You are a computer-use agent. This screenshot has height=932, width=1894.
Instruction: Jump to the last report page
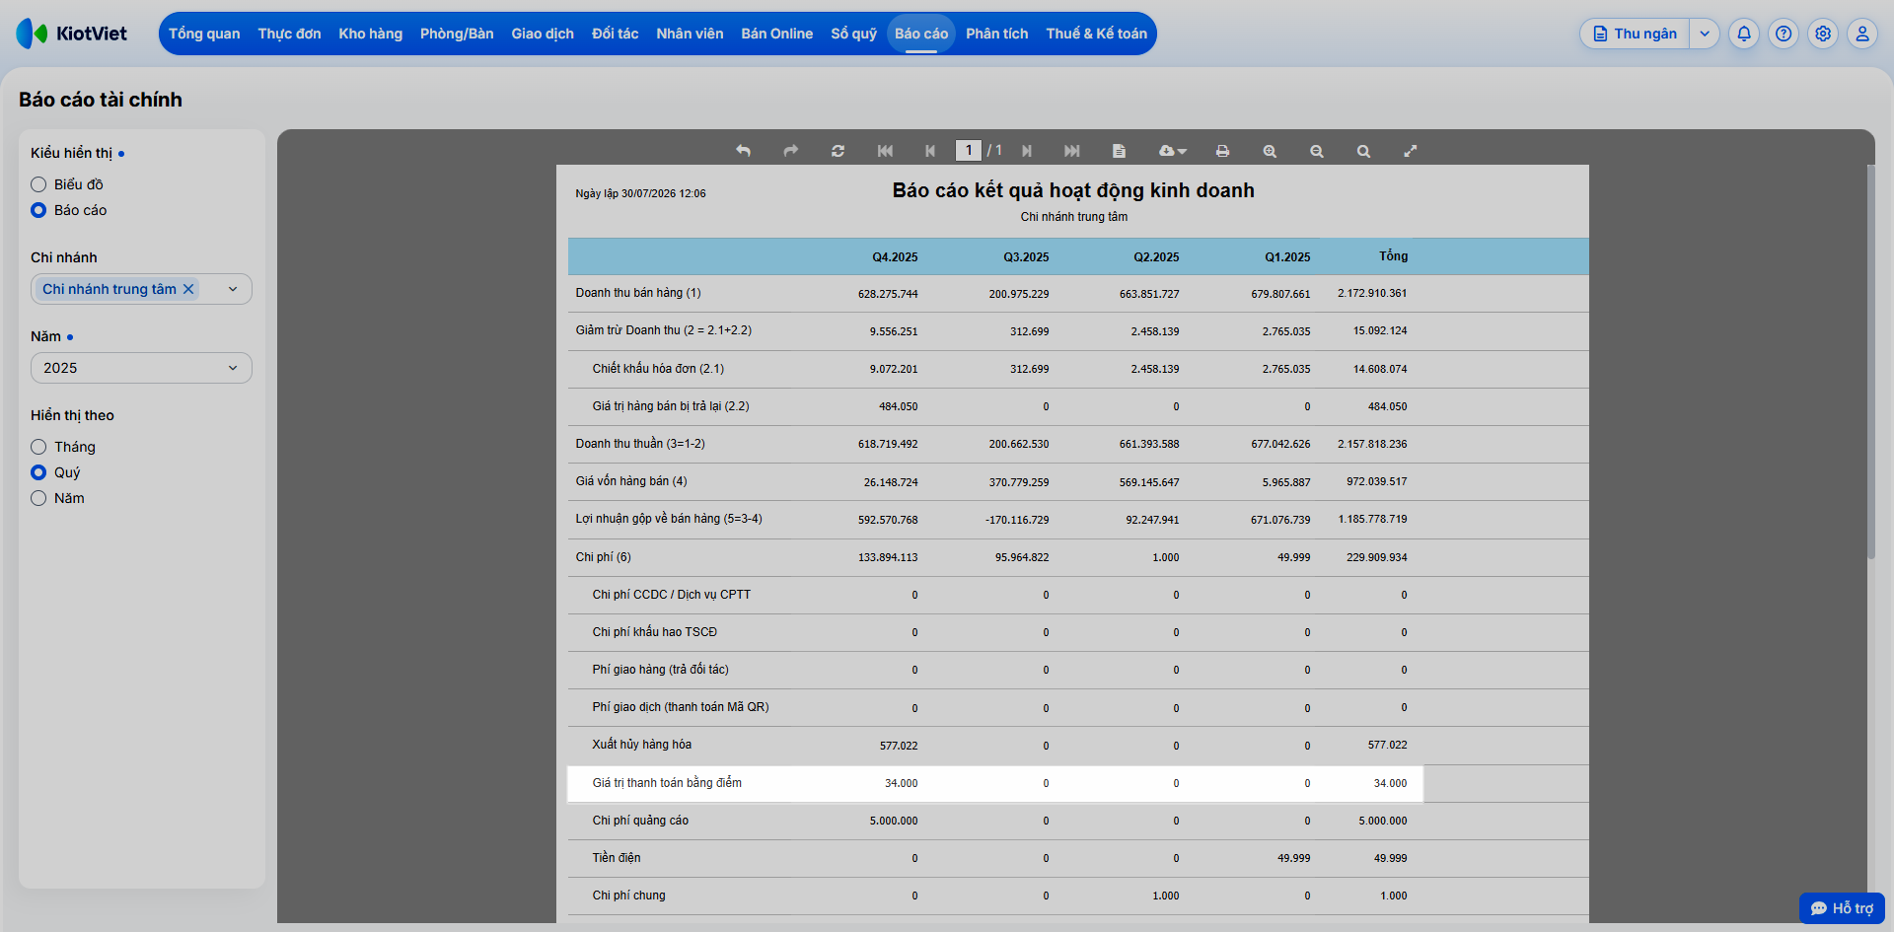point(1072,151)
